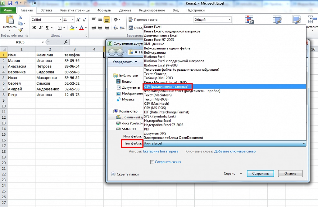This screenshot has width=318, height=207.
Task: Switch to the Вставка ribbon tab
Action: coord(46,10)
